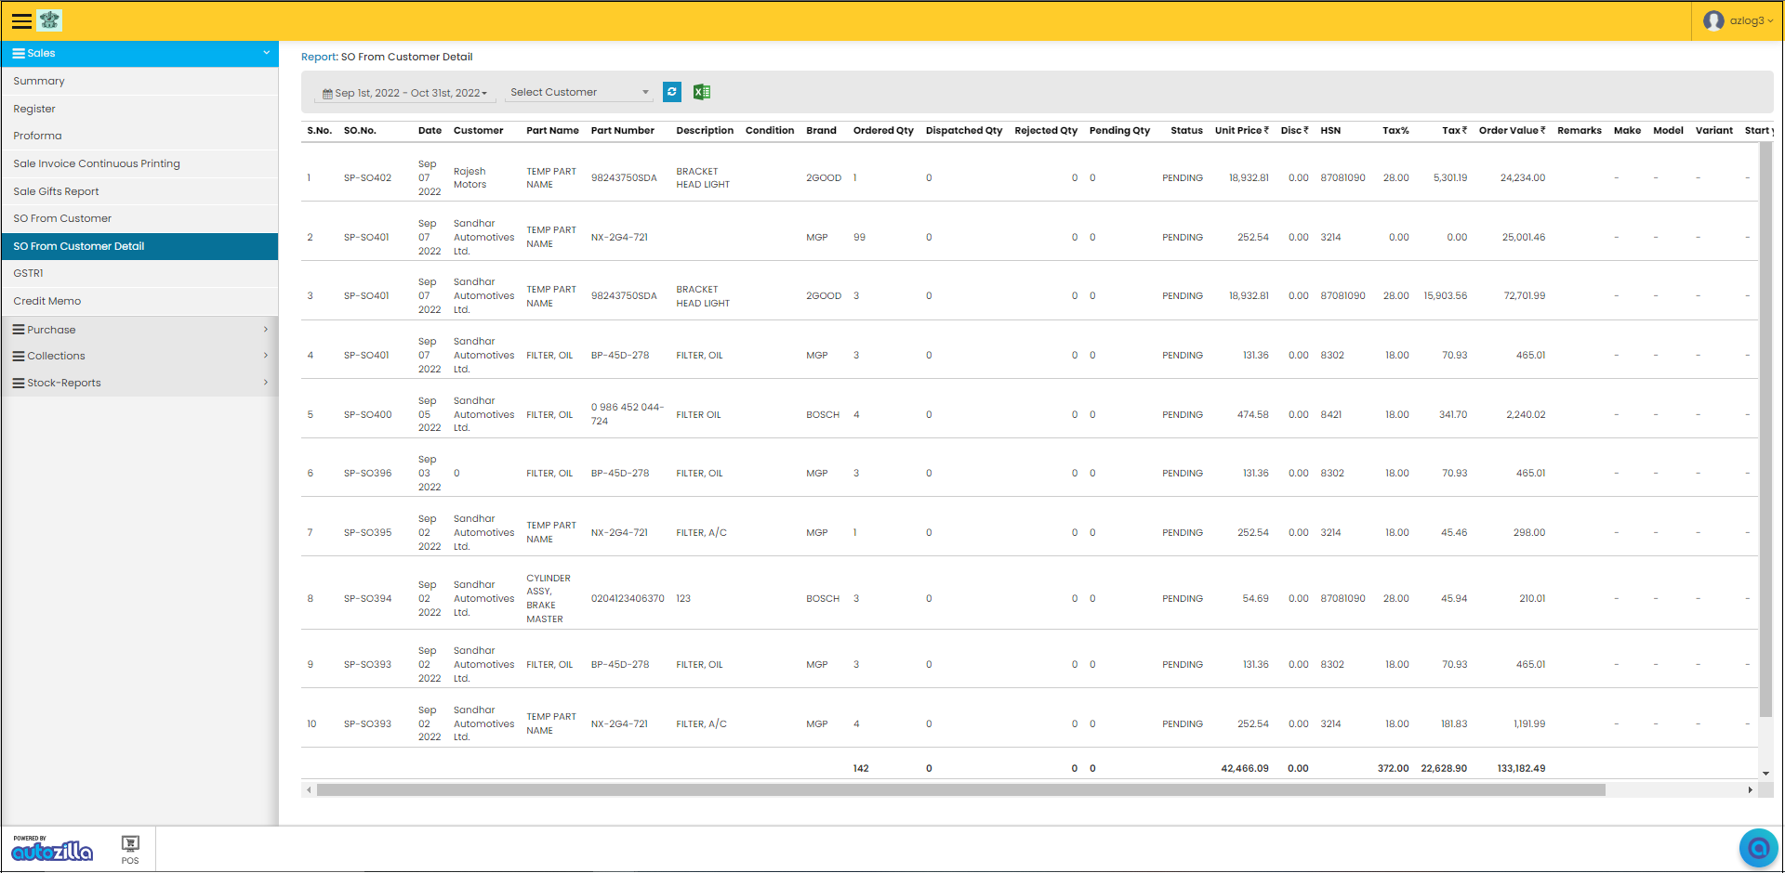
Task: Click the vertical scrollbar down arrow
Action: click(1765, 773)
